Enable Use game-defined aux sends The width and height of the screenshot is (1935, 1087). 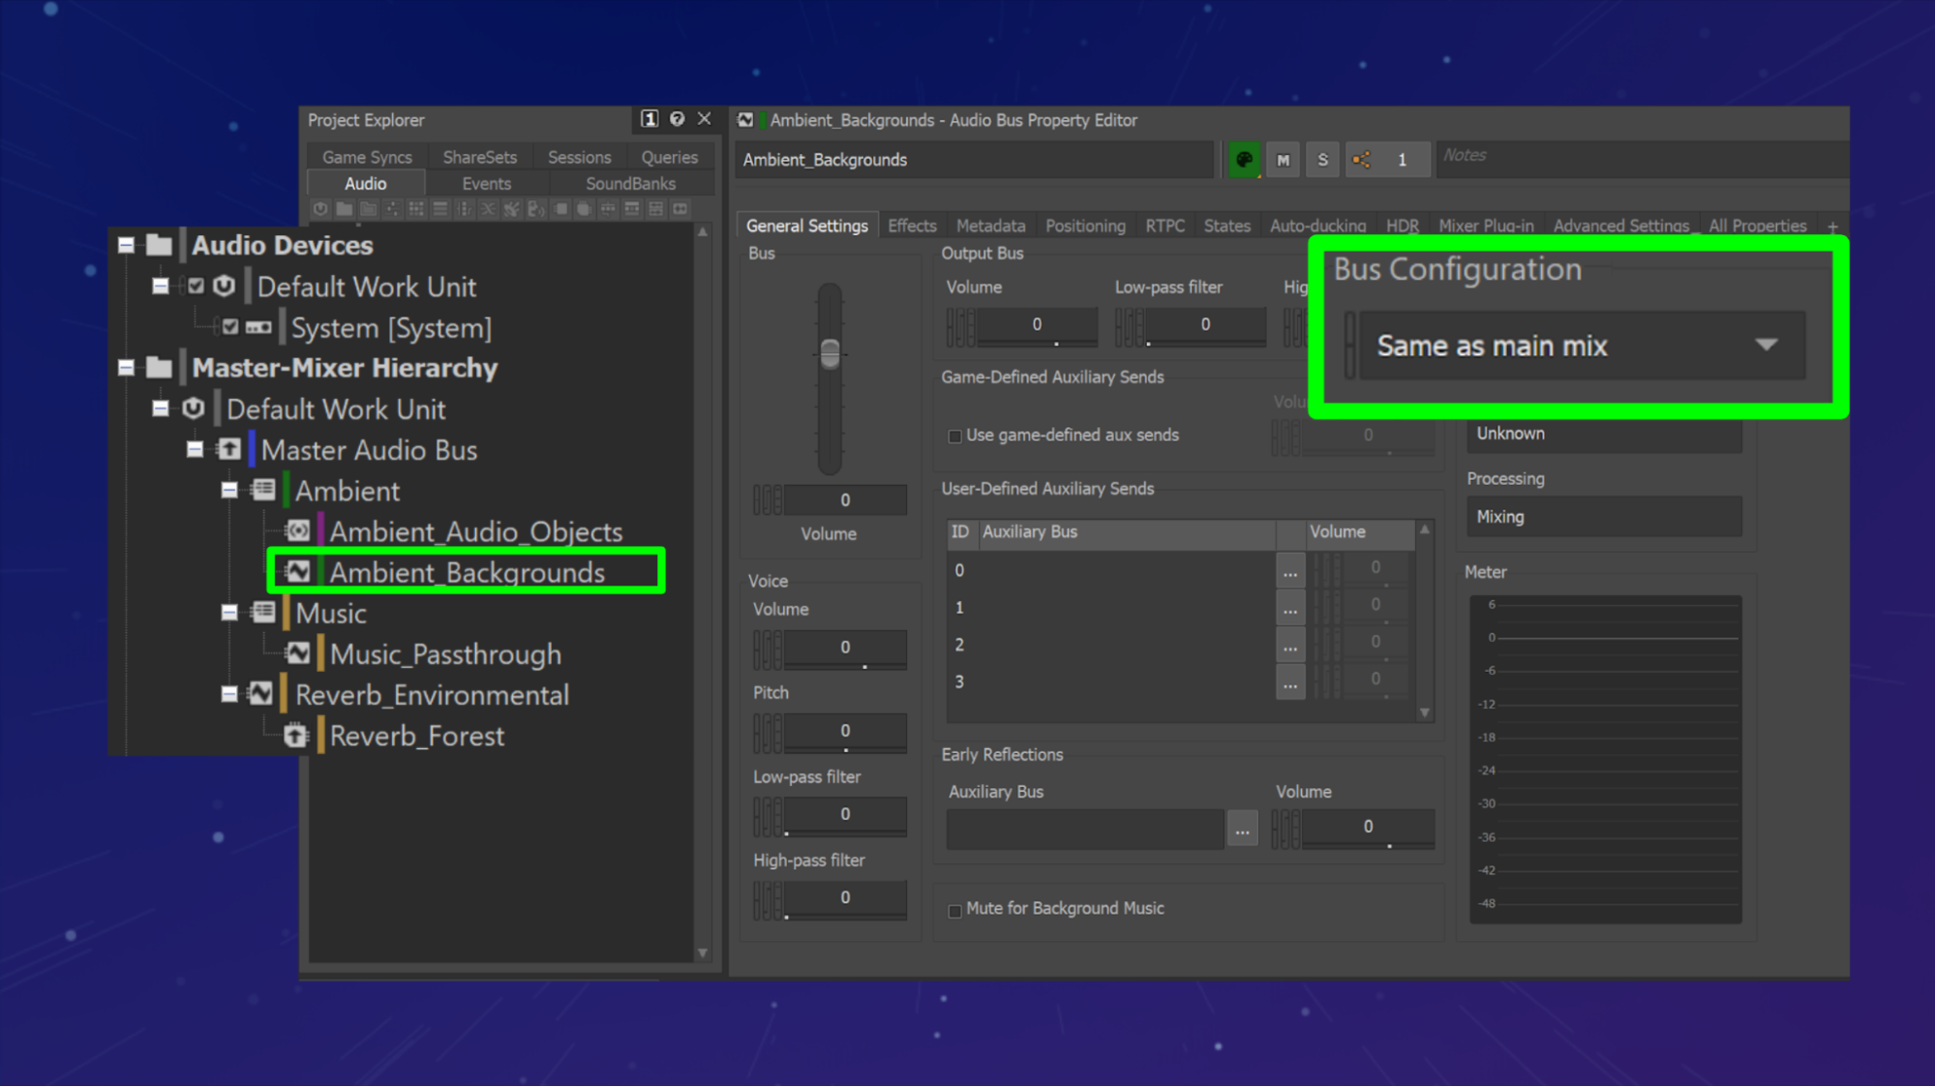tap(955, 436)
